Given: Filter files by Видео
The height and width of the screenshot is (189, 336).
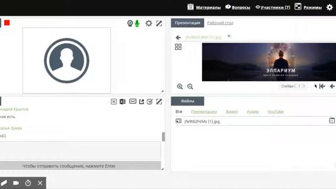Looking at the screenshot, I should (x=232, y=112).
